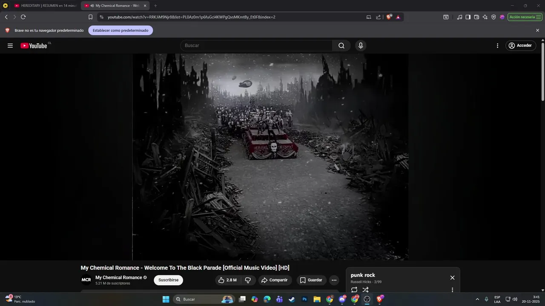Open the YouTube hamburger guide menu
This screenshot has height=306, width=545.
pos(10,45)
